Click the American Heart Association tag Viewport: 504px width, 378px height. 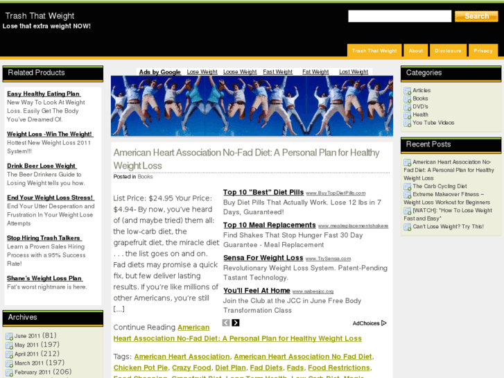click(182, 356)
